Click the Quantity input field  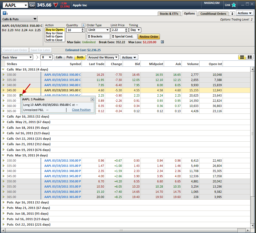pyautogui.click(x=74, y=30)
